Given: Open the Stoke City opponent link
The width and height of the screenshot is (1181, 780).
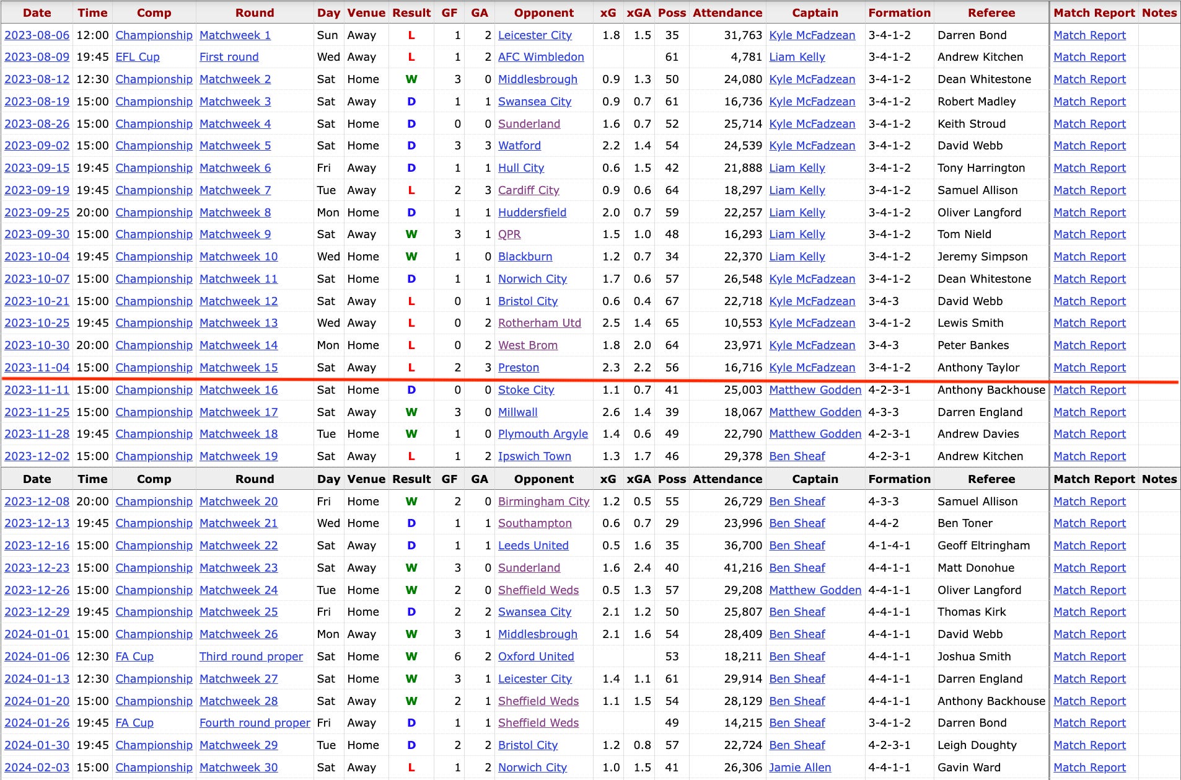Looking at the screenshot, I should coord(526,390).
